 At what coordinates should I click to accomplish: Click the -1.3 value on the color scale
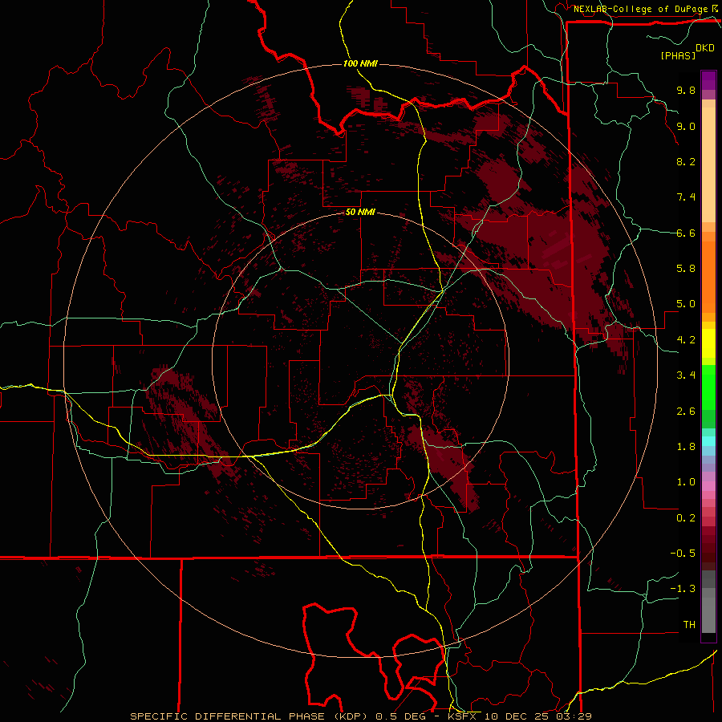click(x=683, y=589)
